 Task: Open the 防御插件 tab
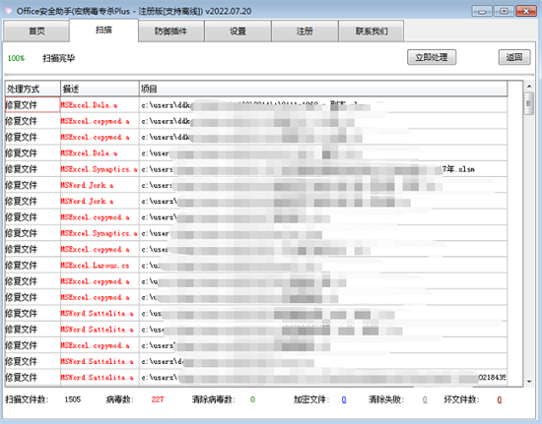170,31
